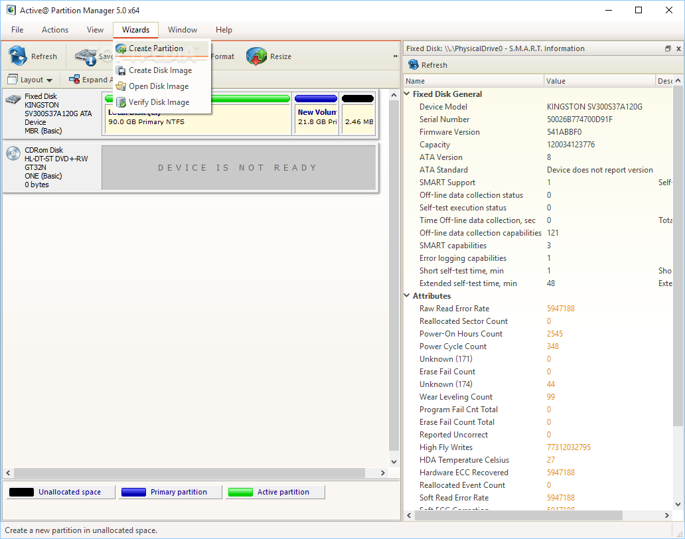Click the S.M.A.R.T. list scroll-down arrow
Screen dimensions: 685x539
678,504
